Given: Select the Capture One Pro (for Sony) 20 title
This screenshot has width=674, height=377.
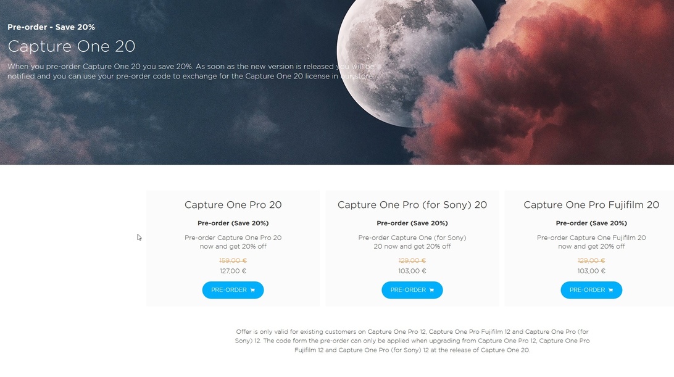Looking at the screenshot, I should (412, 205).
